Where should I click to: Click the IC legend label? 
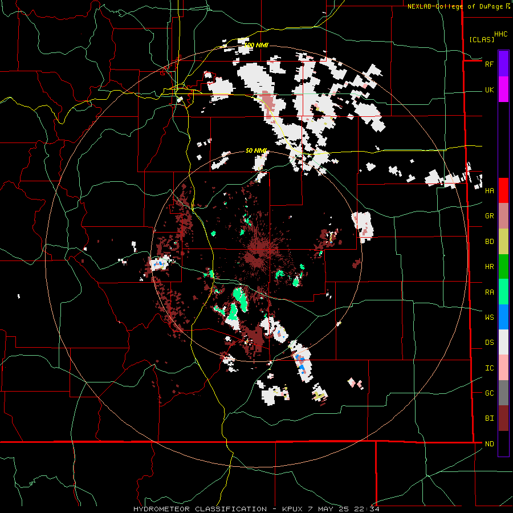(x=489, y=368)
